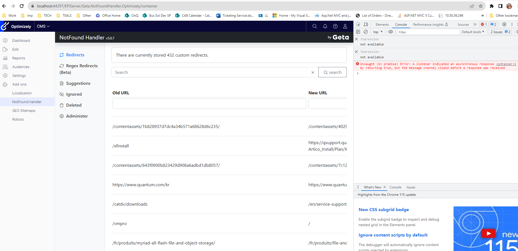The height and width of the screenshot is (251, 518).
Task: Open the top JavaScript context selector
Action: 378,32
